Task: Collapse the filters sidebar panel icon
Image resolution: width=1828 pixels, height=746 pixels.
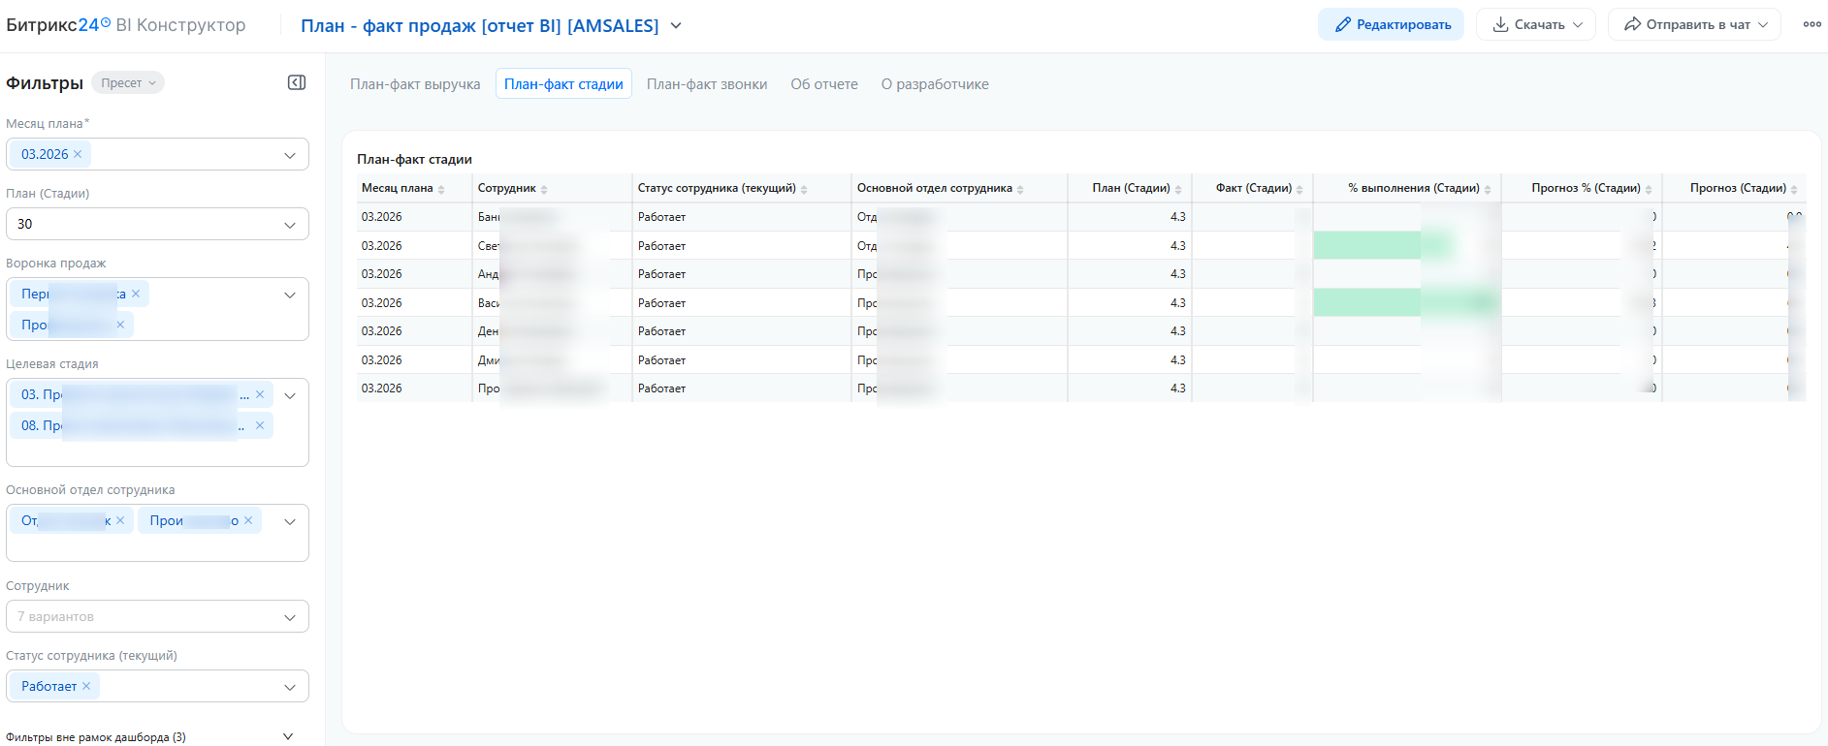Action: [x=297, y=83]
